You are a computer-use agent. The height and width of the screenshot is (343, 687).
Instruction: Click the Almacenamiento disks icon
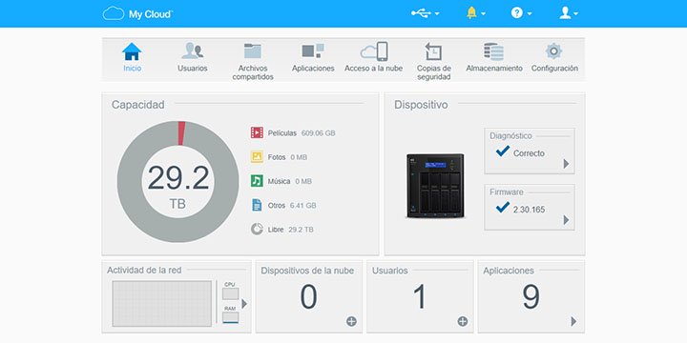pyautogui.click(x=494, y=51)
